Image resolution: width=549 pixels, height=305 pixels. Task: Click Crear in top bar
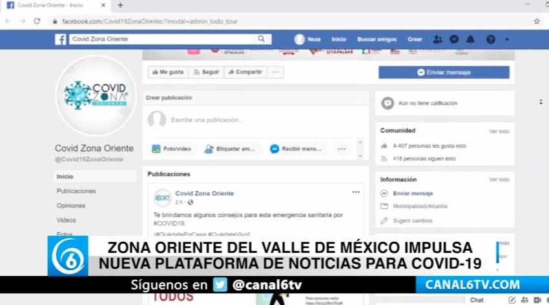(x=415, y=39)
